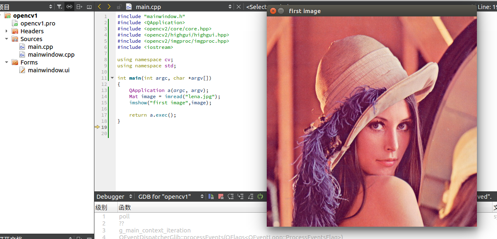
Task: Open the main.cpp document dropdown
Action: click(230, 7)
